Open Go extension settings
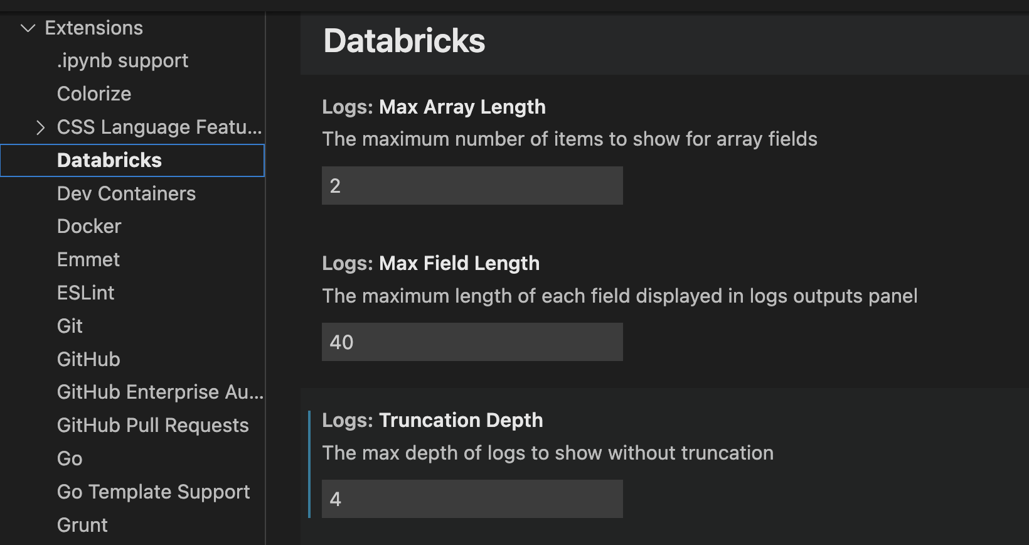This screenshot has width=1029, height=545. tap(70, 459)
